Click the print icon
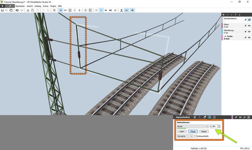Viewport: 252px width, 150px height. tap(11, 10)
